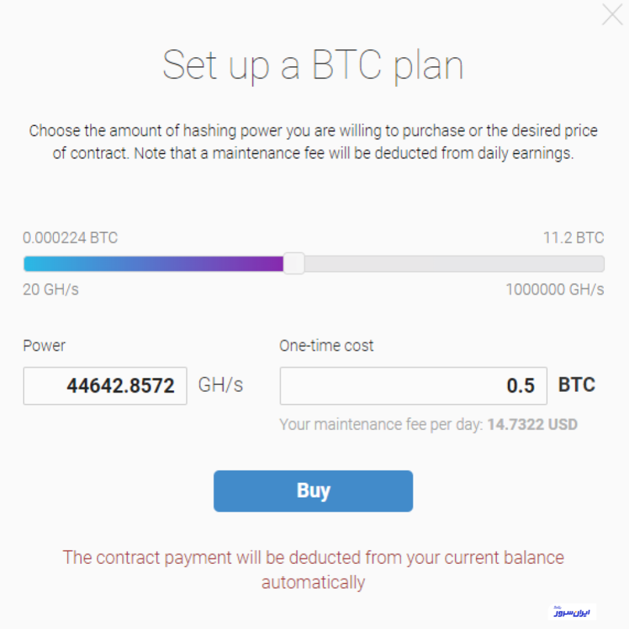Screen dimensions: 629x629
Task: Click the maximum price label 11.2 BTC
Action: (x=573, y=238)
